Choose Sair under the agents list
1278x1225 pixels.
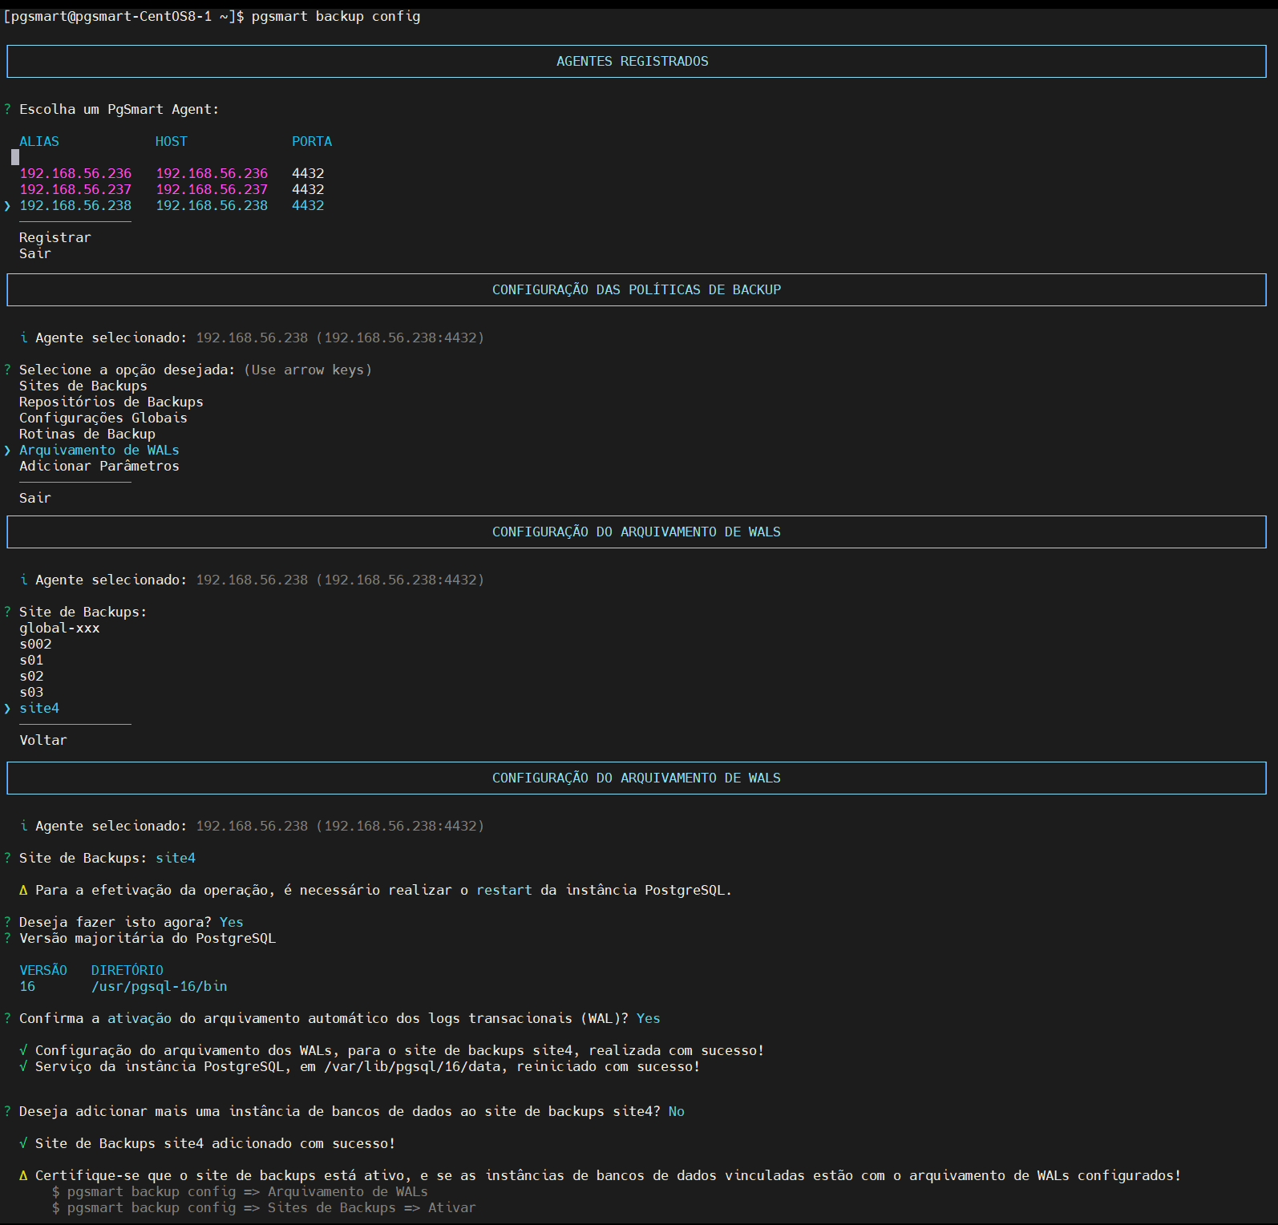35,253
